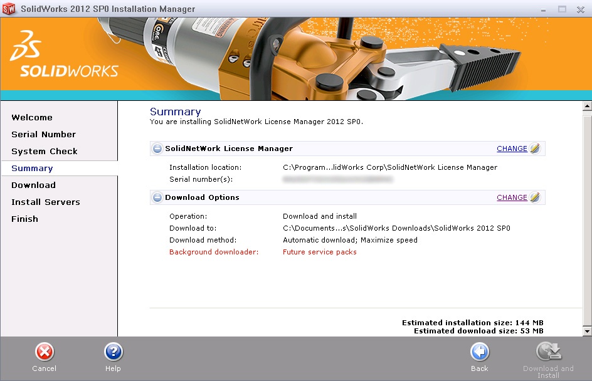Click the 'Download to' folder path
The height and width of the screenshot is (381, 592).
pyautogui.click(x=396, y=228)
